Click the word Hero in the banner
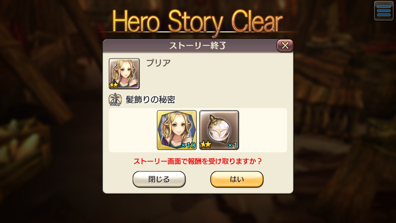 pos(136,22)
